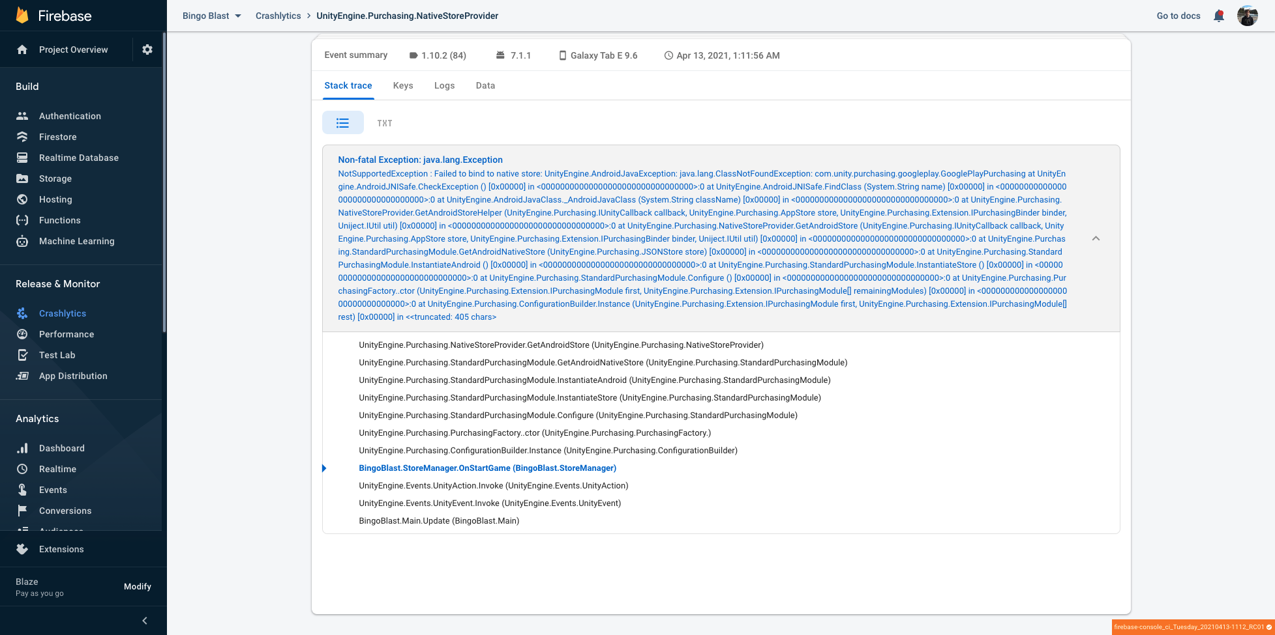
Task: Click the UnityAction.Invoke frame
Action: tap(494, 486)
